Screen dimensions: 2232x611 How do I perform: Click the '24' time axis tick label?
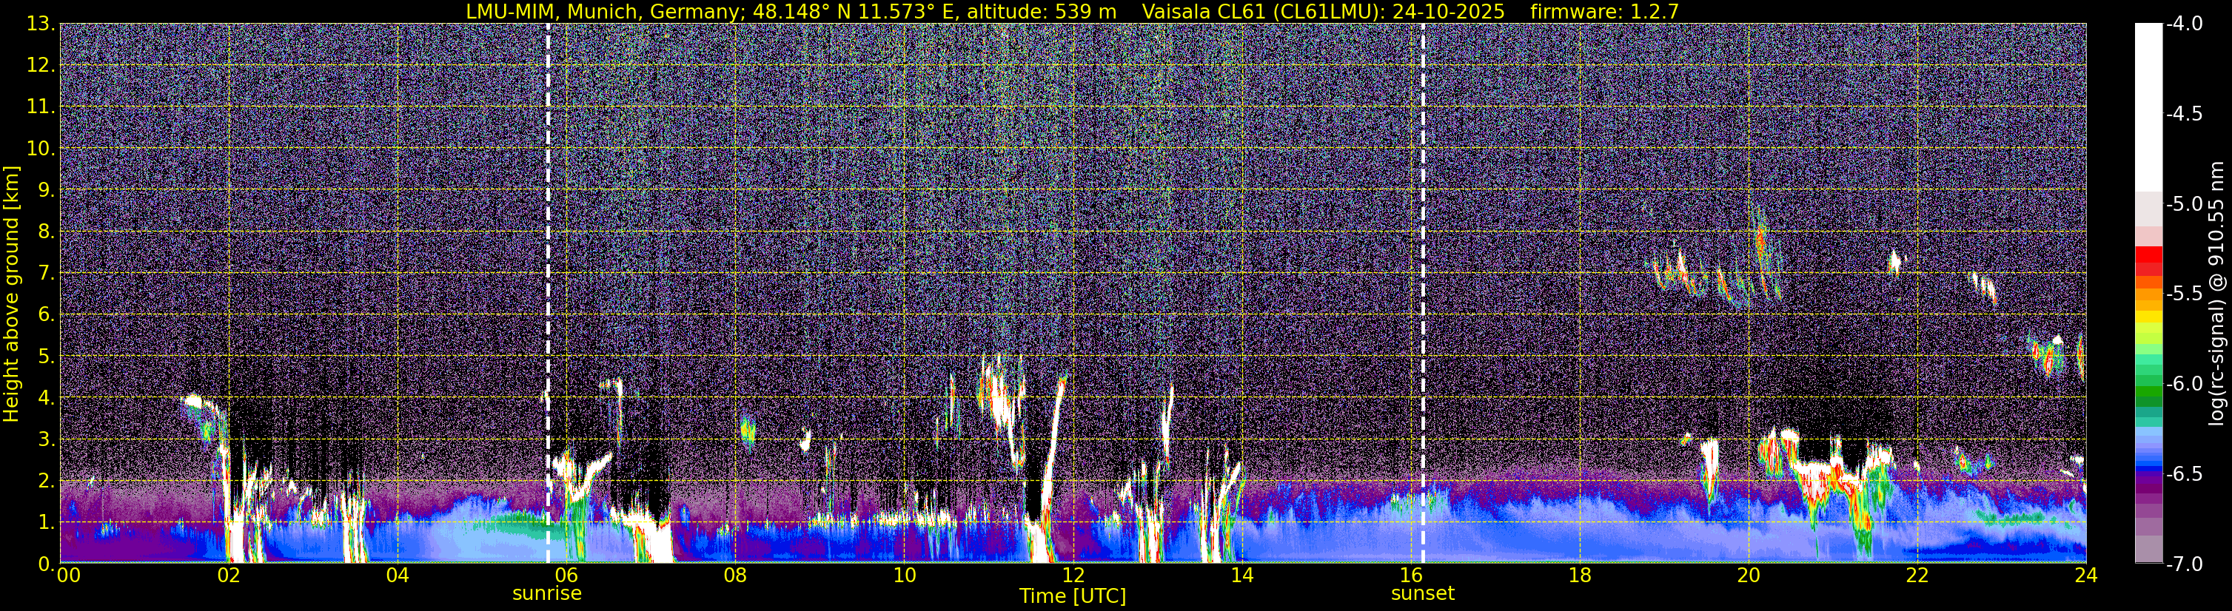pyautogui.click(x=2086, y=575)
